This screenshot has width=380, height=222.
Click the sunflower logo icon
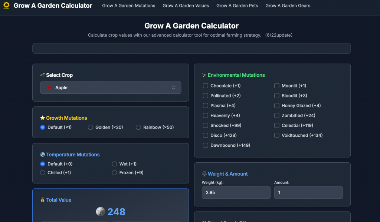pos(6,5)
